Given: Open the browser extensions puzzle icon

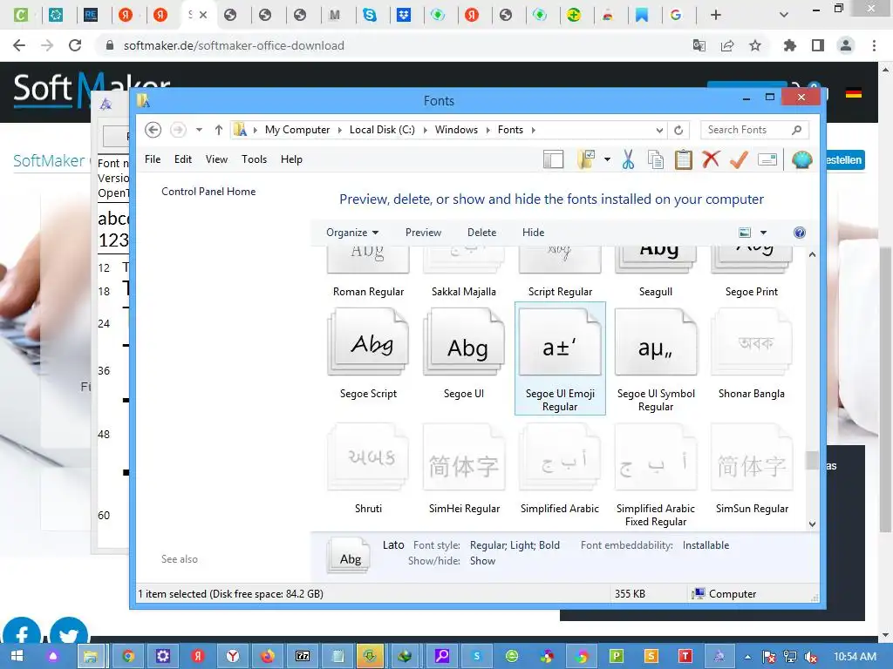Looking at the screenshot, I should click(790, 45).
